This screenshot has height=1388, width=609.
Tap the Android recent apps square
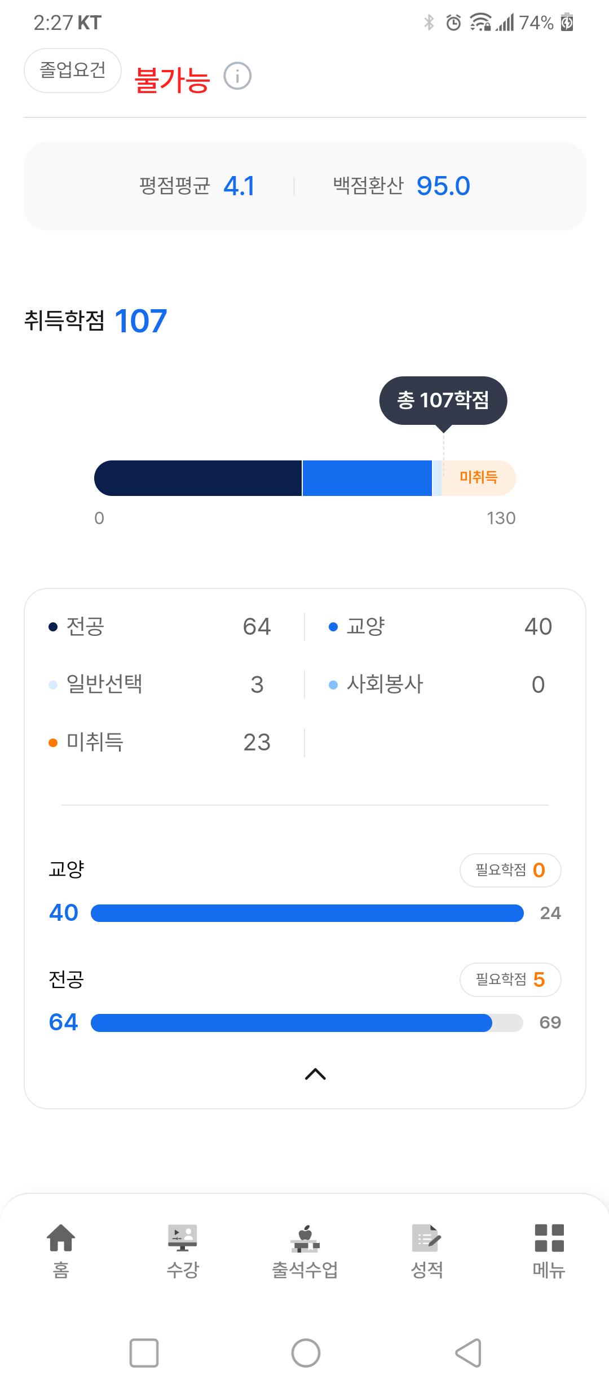(x=144, y=1353)
